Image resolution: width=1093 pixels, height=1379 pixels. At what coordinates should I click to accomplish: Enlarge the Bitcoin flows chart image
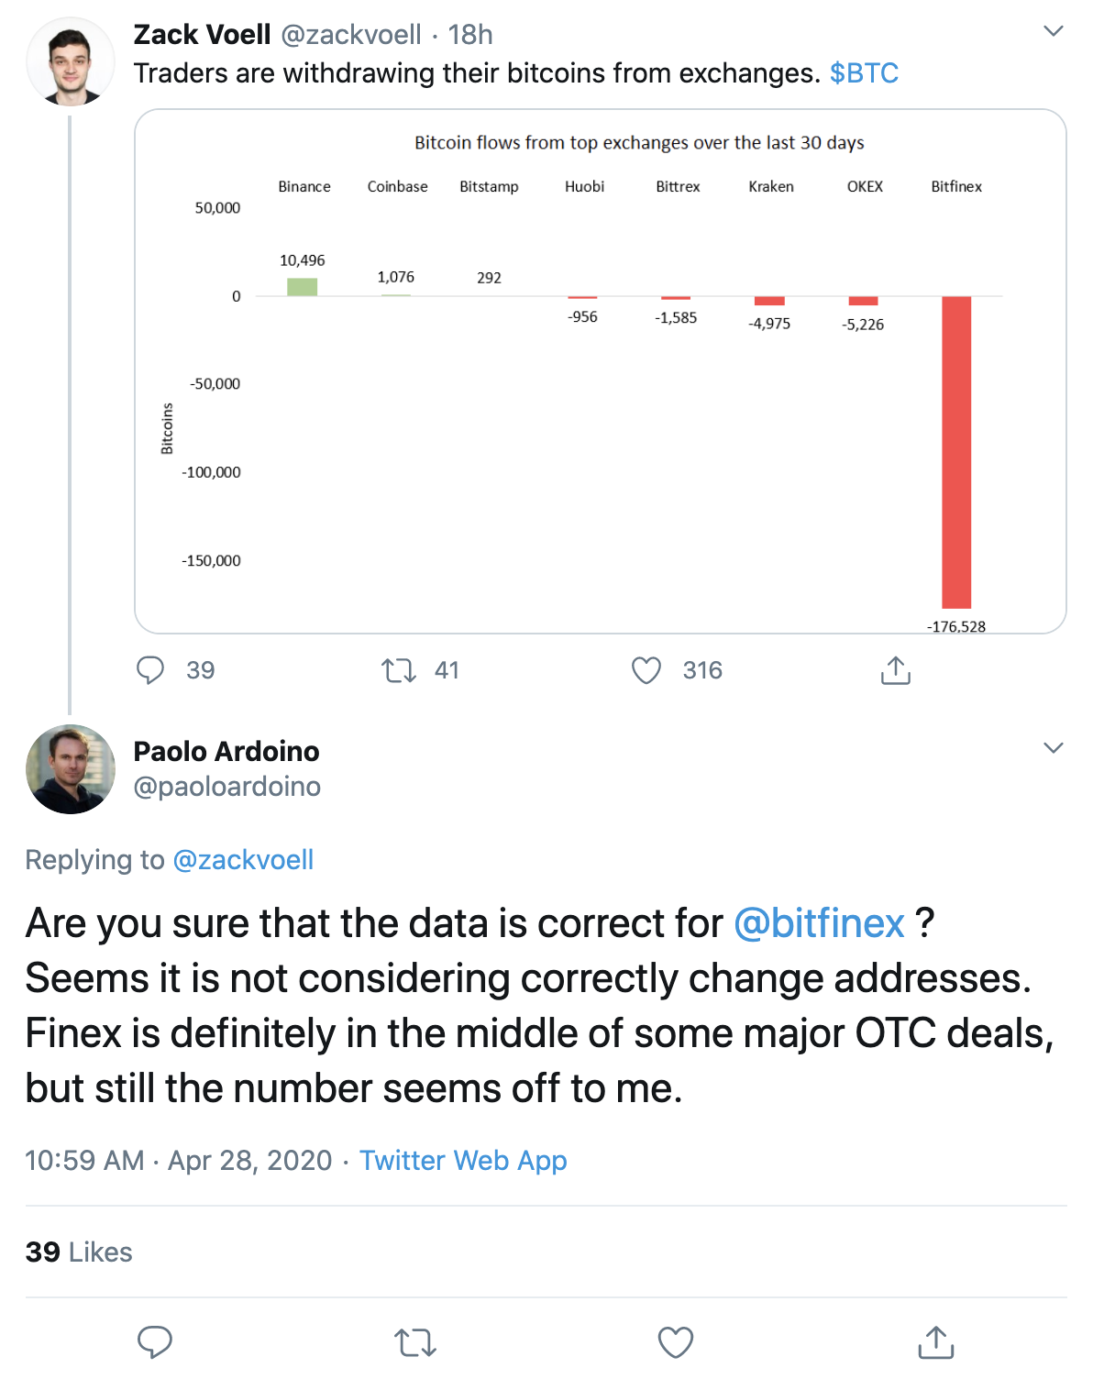601,371
